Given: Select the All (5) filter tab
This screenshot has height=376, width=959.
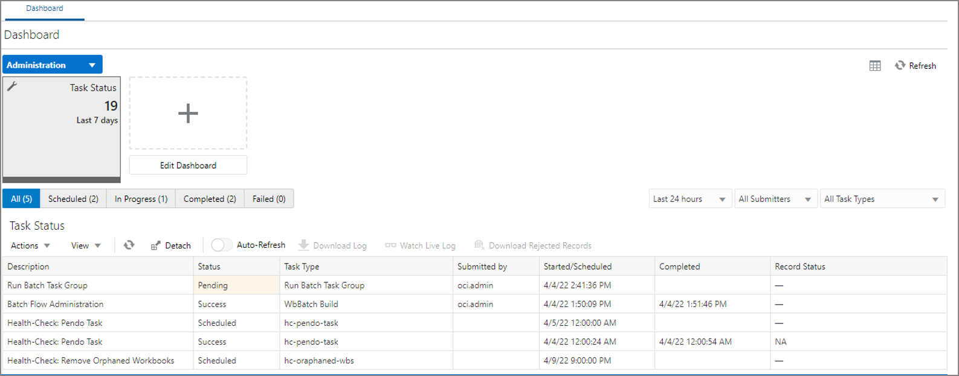Looking at the screenshot, I should [x=21, y=199].
